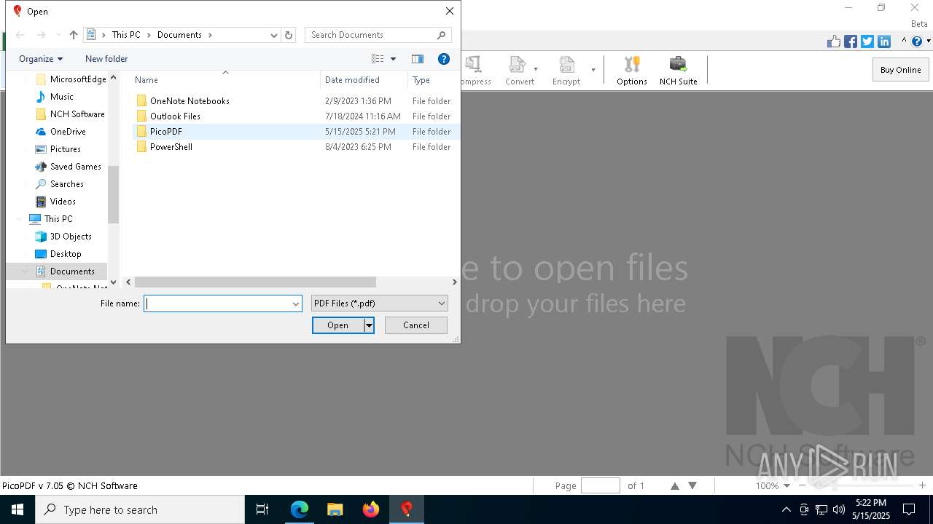Refresh the Documents location
933x524 pixels.
tap(289, 35)
